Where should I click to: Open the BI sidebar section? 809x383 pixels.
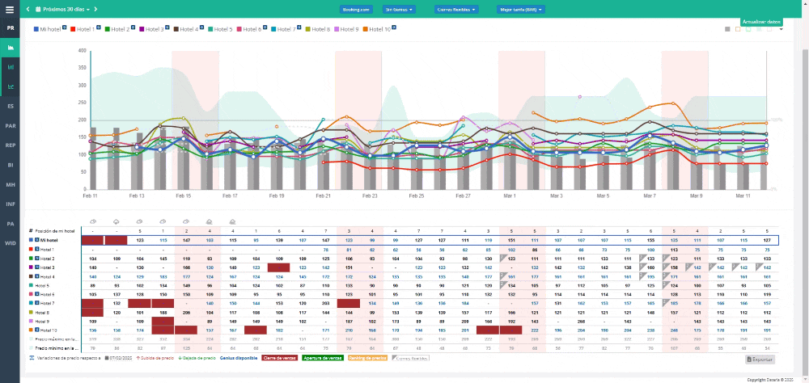click(x=10, y=165)
